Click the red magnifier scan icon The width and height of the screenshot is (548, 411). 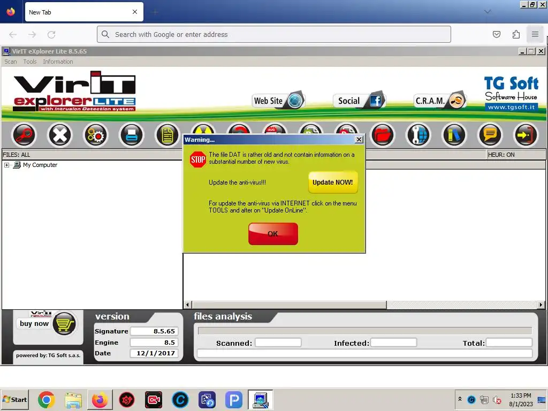pos(24,135)
